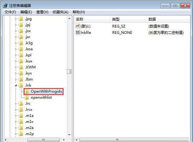Open the 查看(V) menu

[x=42, y=12]
